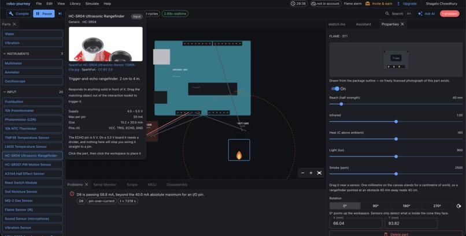Open the Serial Monitor tab
Image resolution: width=466 pixels, height=236 pixels.
(105, 185)
